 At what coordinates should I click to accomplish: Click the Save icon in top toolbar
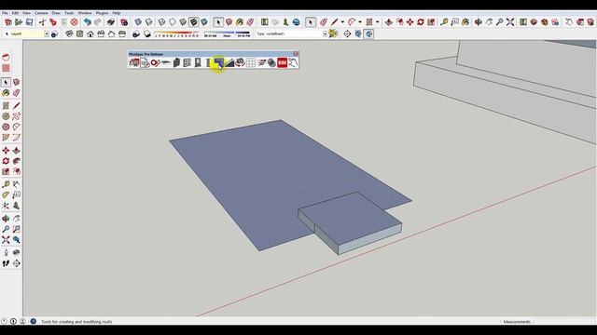click(x=29, y=22)
